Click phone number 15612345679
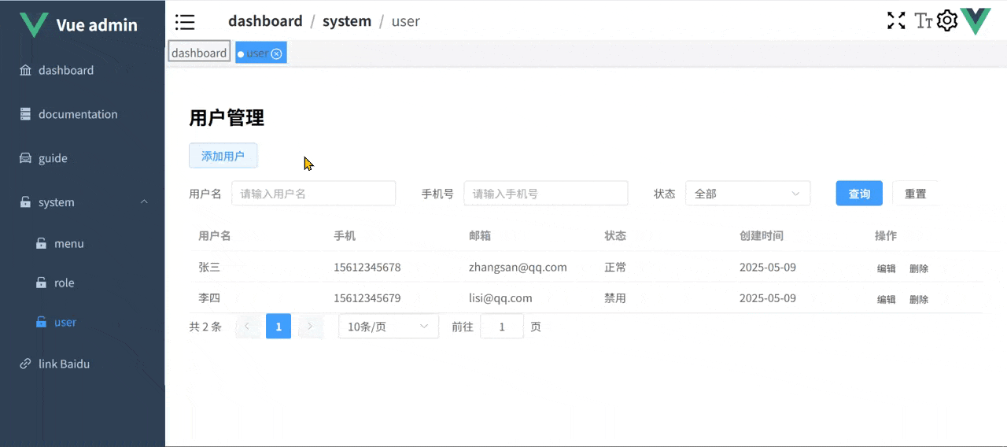1007x447 pixels. (367, 298)
